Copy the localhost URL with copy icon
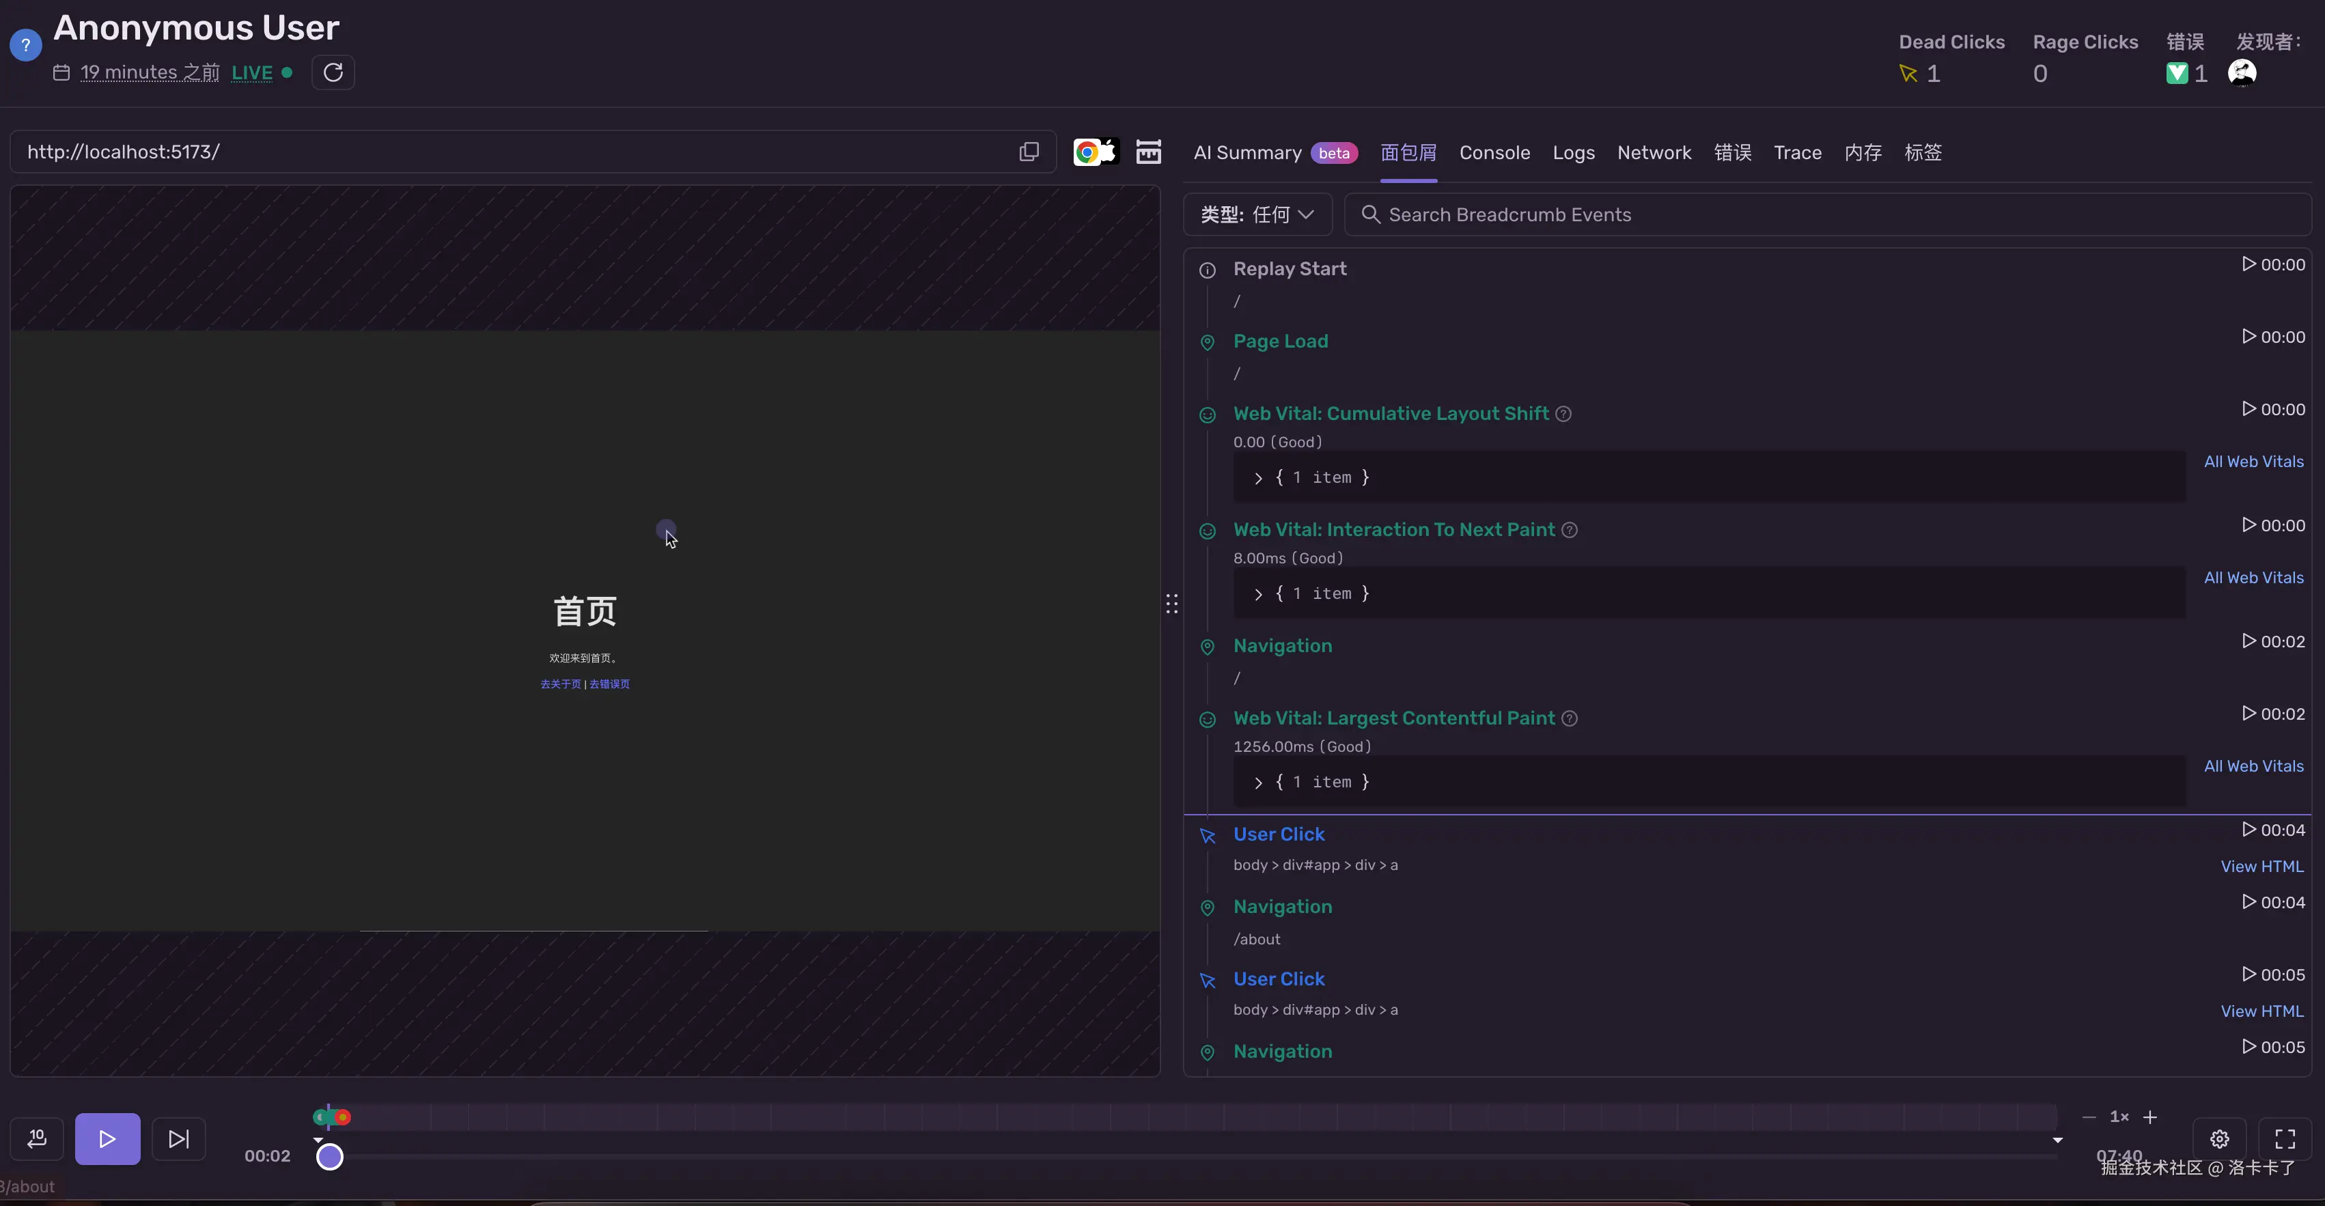 coord(1029,152)
